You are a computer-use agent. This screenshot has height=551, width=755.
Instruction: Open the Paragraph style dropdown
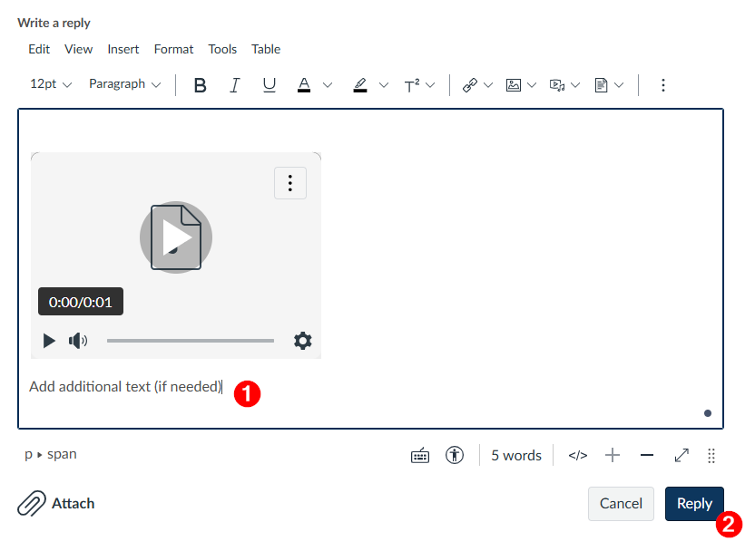(x=124, y=84)
